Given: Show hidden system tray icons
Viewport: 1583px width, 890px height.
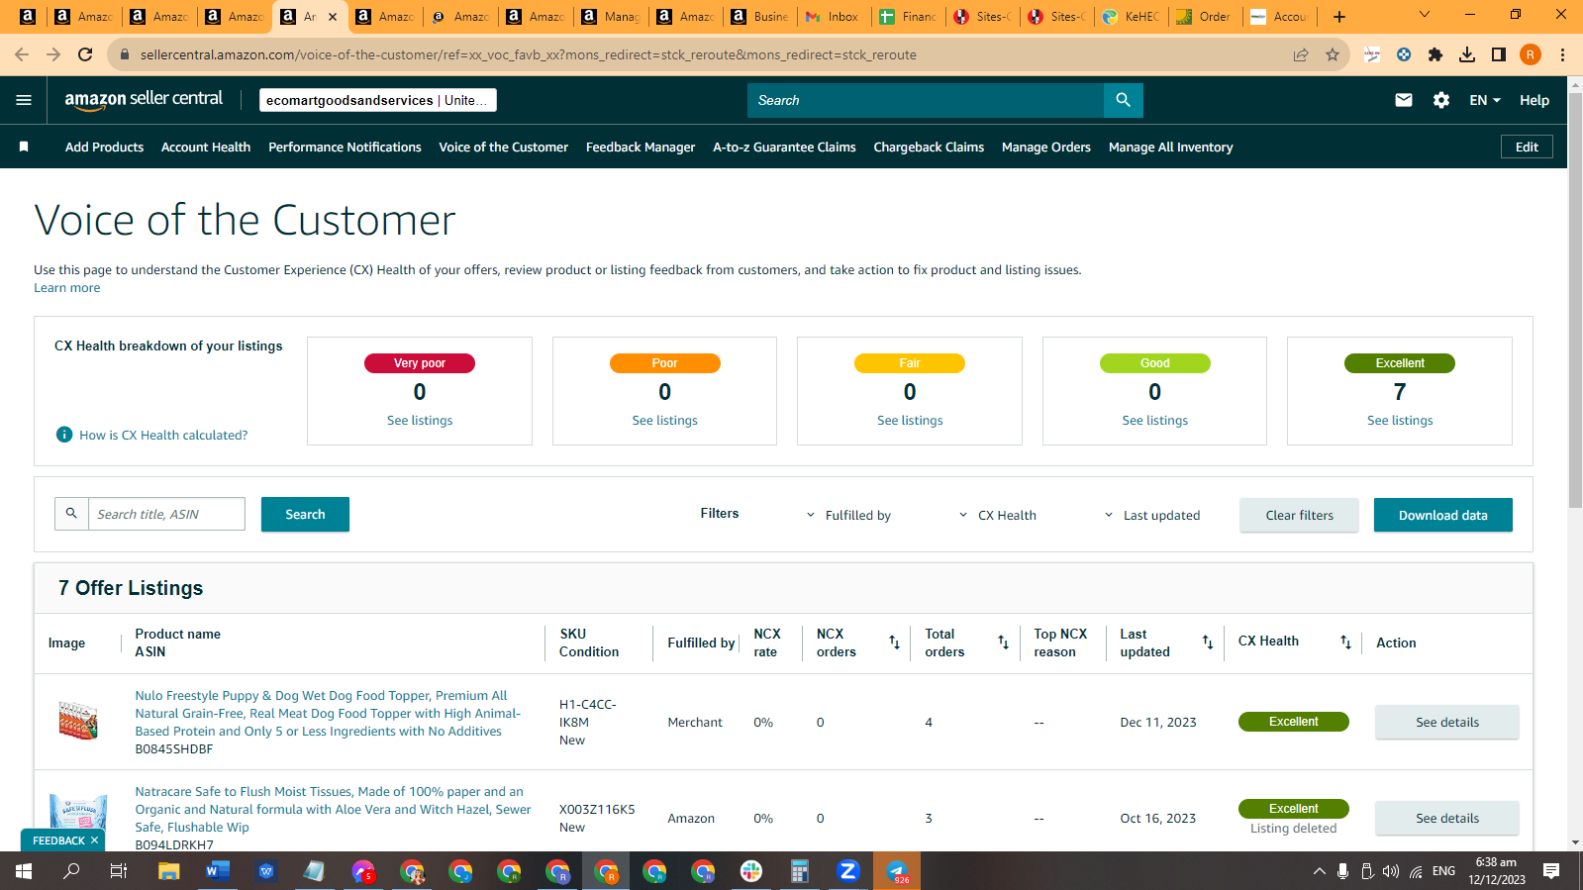Looking at the screenshot, I should tap(1319, 871).
